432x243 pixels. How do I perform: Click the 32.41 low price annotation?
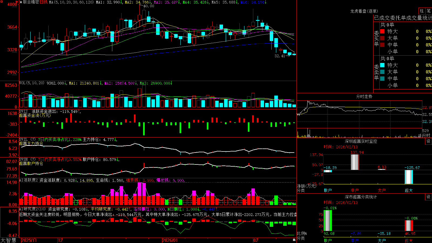280,56
